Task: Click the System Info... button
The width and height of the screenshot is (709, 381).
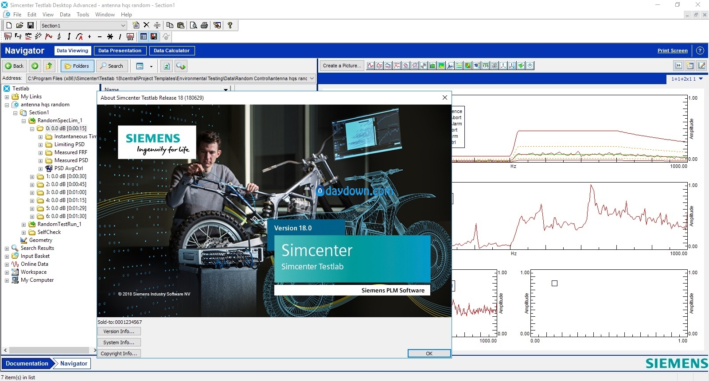Action: click(x=119, y=342)
